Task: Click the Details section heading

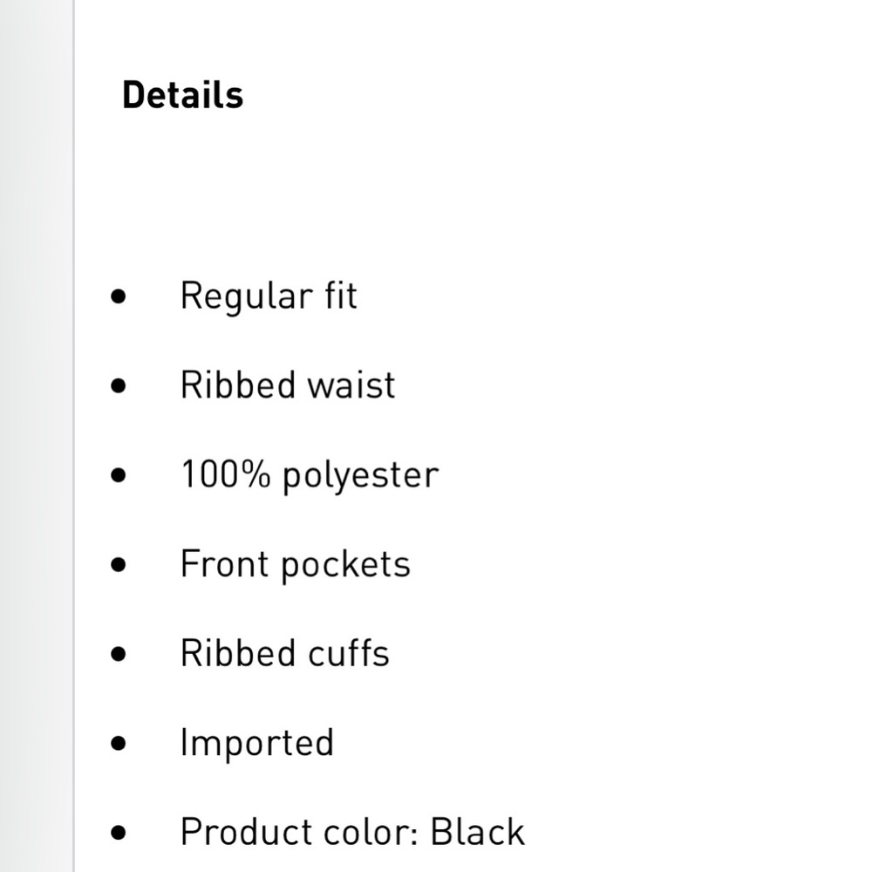Action: tap(182, 94)
